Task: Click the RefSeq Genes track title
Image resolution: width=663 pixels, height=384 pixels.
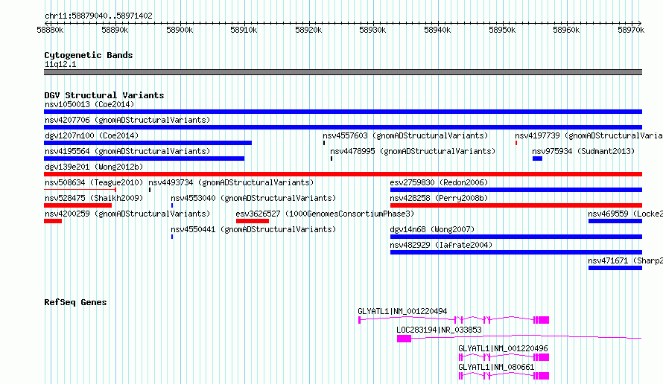Action: pos(75,302)
